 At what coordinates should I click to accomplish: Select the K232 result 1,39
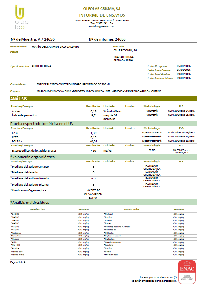93,133
